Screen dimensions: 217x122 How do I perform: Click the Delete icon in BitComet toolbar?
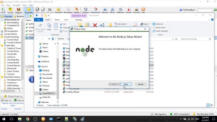[x=77, y=11]
